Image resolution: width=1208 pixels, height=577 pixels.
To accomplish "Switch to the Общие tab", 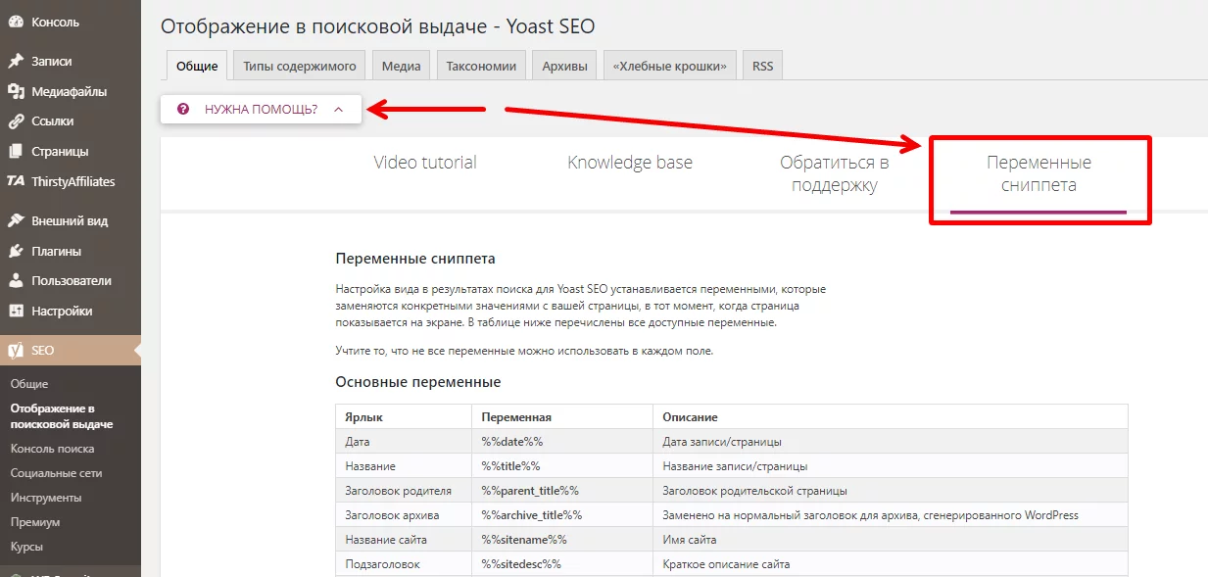I will click(197, 66).
